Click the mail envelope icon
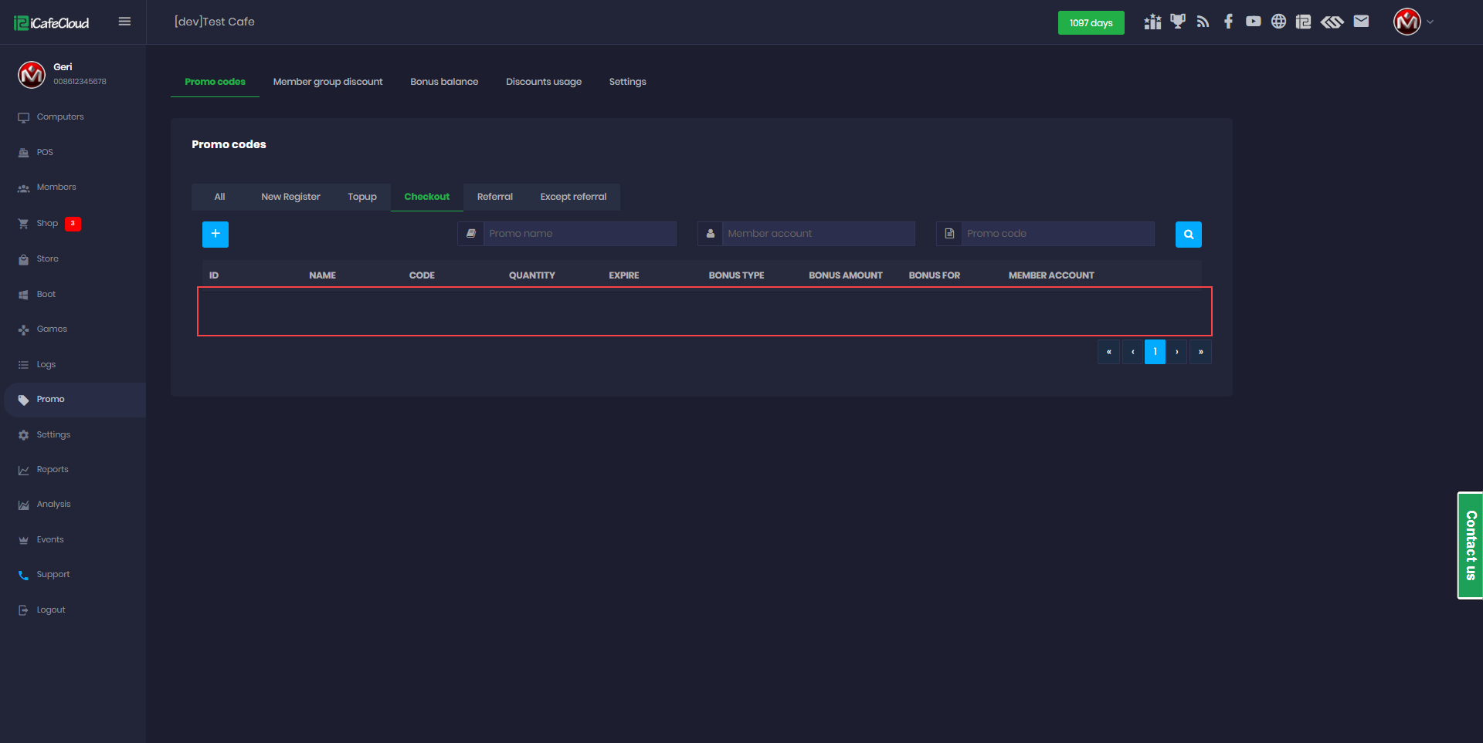 [1361, 22]
